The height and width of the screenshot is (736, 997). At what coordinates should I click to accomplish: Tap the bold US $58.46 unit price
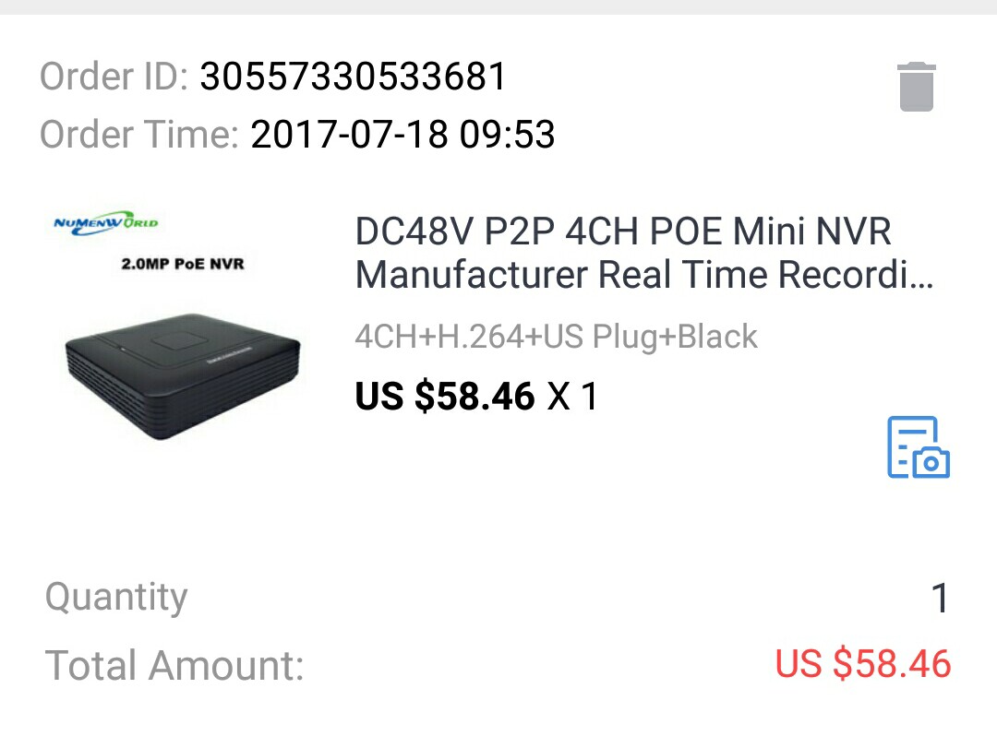click(x=444, y=397)
